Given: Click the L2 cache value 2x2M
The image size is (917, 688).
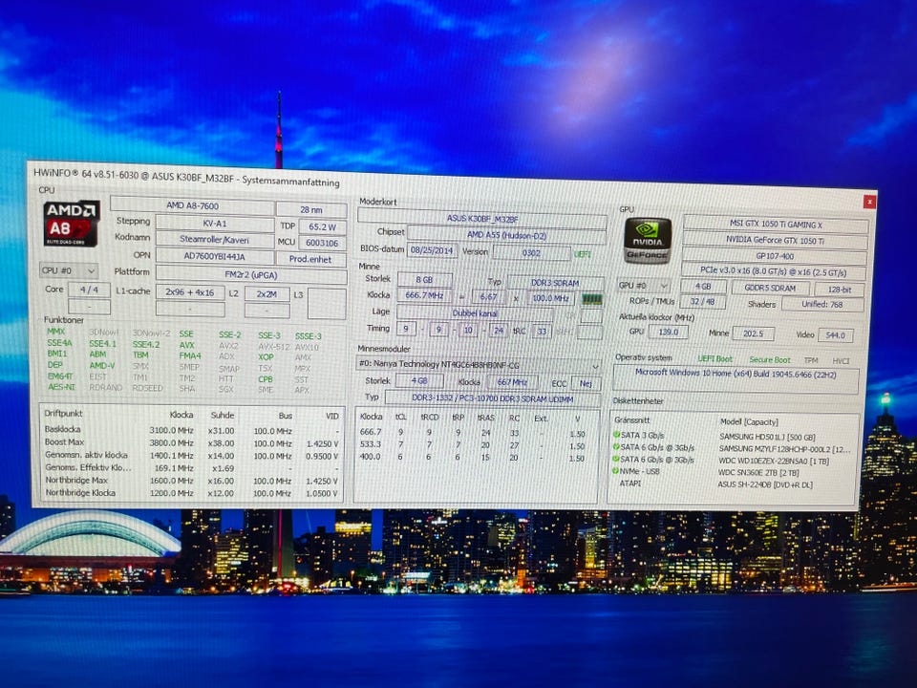Looking at the screenshot, I should coord(267,293).
